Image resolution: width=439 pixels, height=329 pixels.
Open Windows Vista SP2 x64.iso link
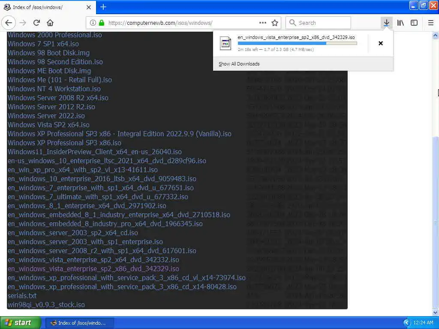[48, 125]
